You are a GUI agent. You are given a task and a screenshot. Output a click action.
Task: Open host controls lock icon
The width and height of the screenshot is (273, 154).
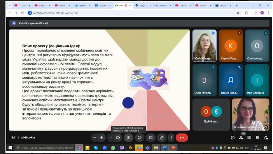(x=266, y=138)
